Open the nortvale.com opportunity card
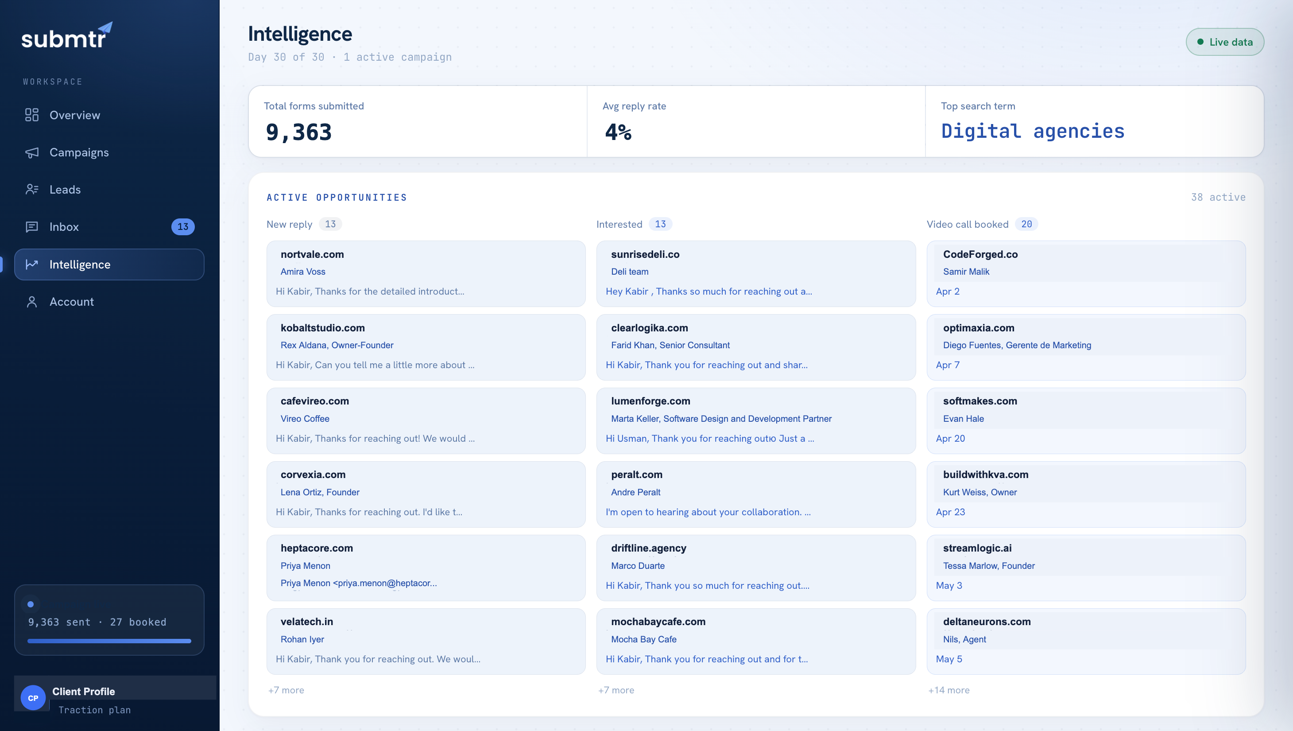Screen dimensions: 1293x731 pos(426,274)
